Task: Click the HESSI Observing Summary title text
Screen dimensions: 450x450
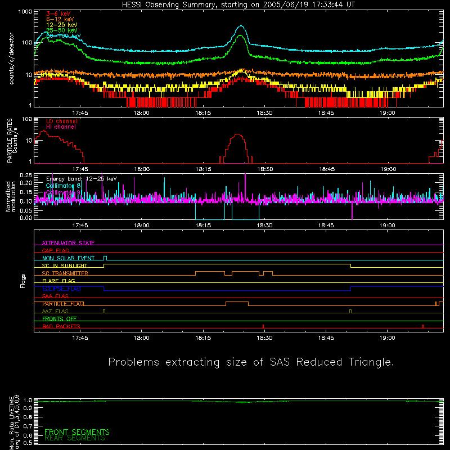Action: click(238, 4)
